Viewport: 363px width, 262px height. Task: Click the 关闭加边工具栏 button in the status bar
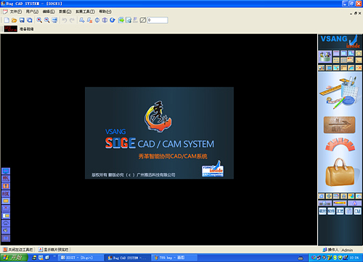coord(18,250)
